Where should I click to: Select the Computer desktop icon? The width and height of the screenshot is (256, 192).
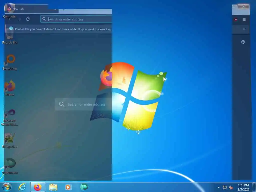click(x=10, y=11)
